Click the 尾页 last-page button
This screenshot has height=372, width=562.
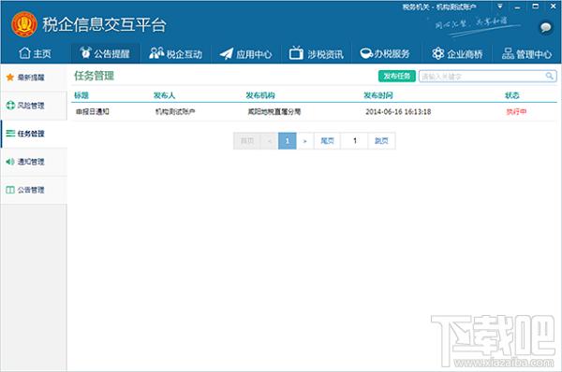(x=327, y=141)
